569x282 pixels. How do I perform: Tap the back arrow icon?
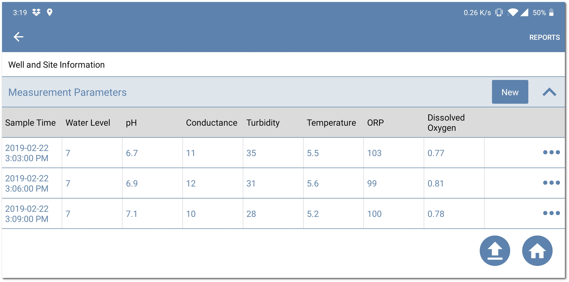click(18, 37)
